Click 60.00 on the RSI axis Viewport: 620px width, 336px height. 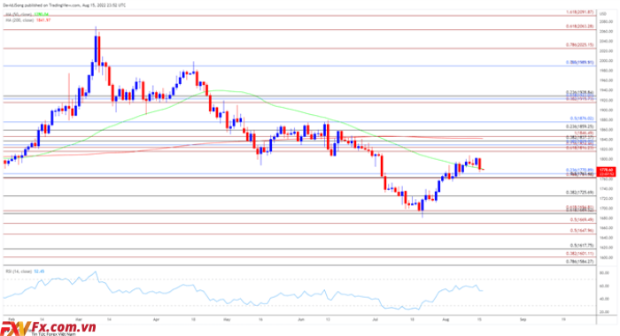point(604,286)
